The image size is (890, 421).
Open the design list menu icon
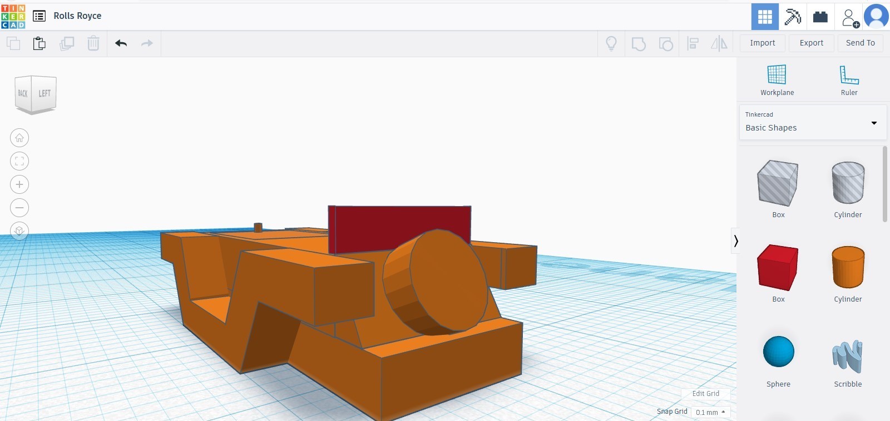tap(39, 16)
